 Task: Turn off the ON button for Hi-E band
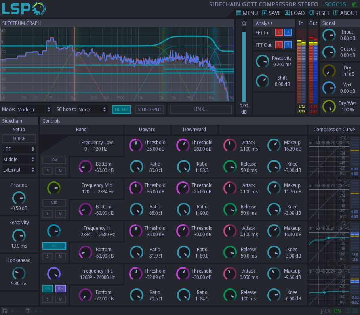pyautogui.click(x=48, y=288)
